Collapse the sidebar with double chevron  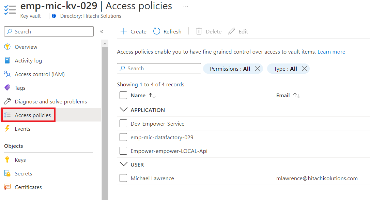[102, 31]
